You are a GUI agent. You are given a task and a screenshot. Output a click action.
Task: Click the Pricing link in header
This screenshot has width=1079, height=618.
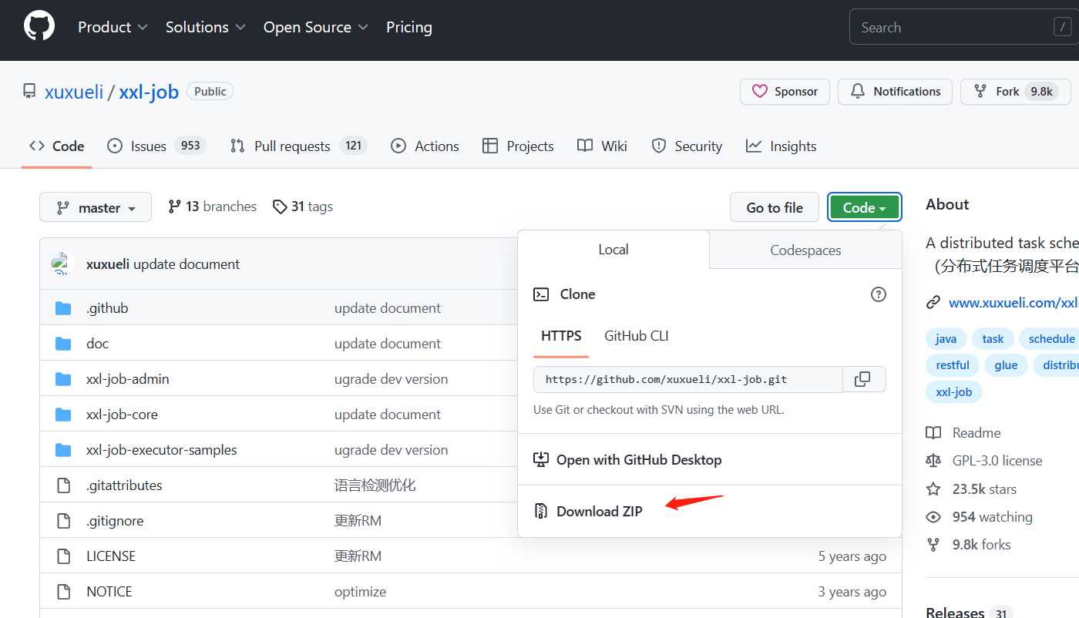409,27
